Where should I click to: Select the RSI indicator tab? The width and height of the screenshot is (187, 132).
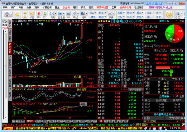[x=45, y=121]
